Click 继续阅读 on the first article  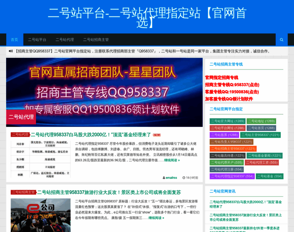(172, 160)
